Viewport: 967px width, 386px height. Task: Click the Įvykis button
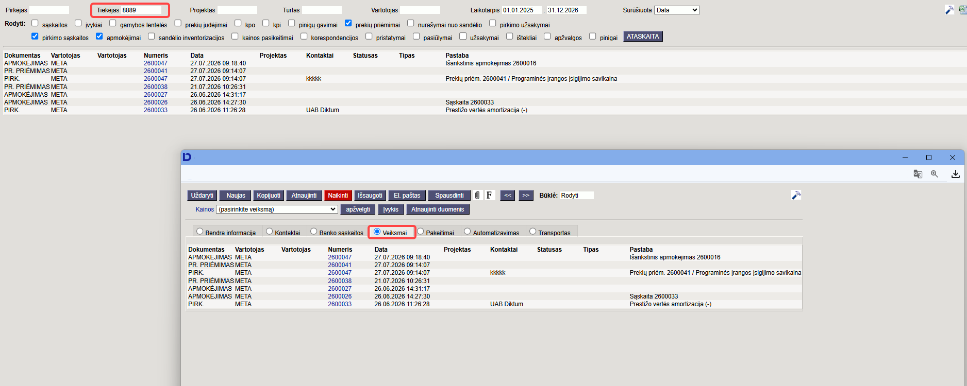coord(391,209)
